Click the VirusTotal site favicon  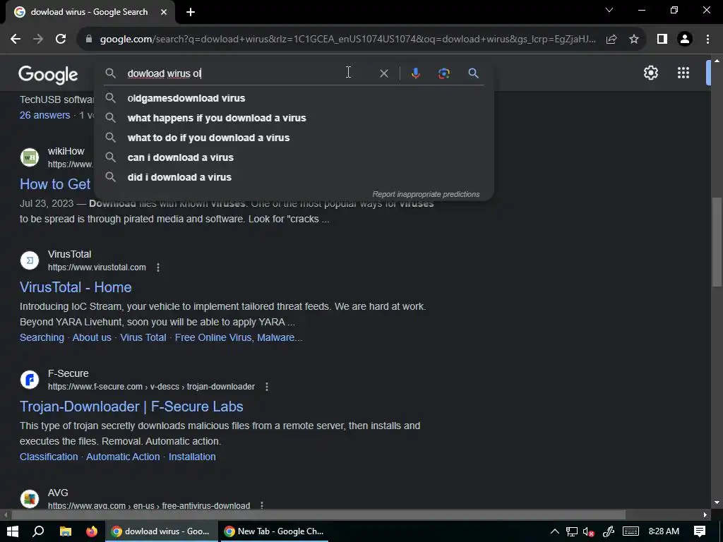point(30,260)
